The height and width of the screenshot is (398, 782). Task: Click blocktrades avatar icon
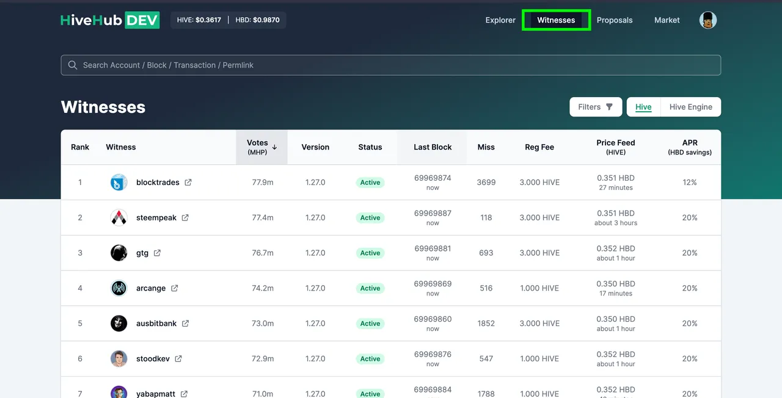[119, 183]
